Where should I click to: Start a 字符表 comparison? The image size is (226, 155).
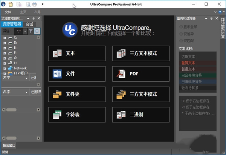[x=77, y=115]
